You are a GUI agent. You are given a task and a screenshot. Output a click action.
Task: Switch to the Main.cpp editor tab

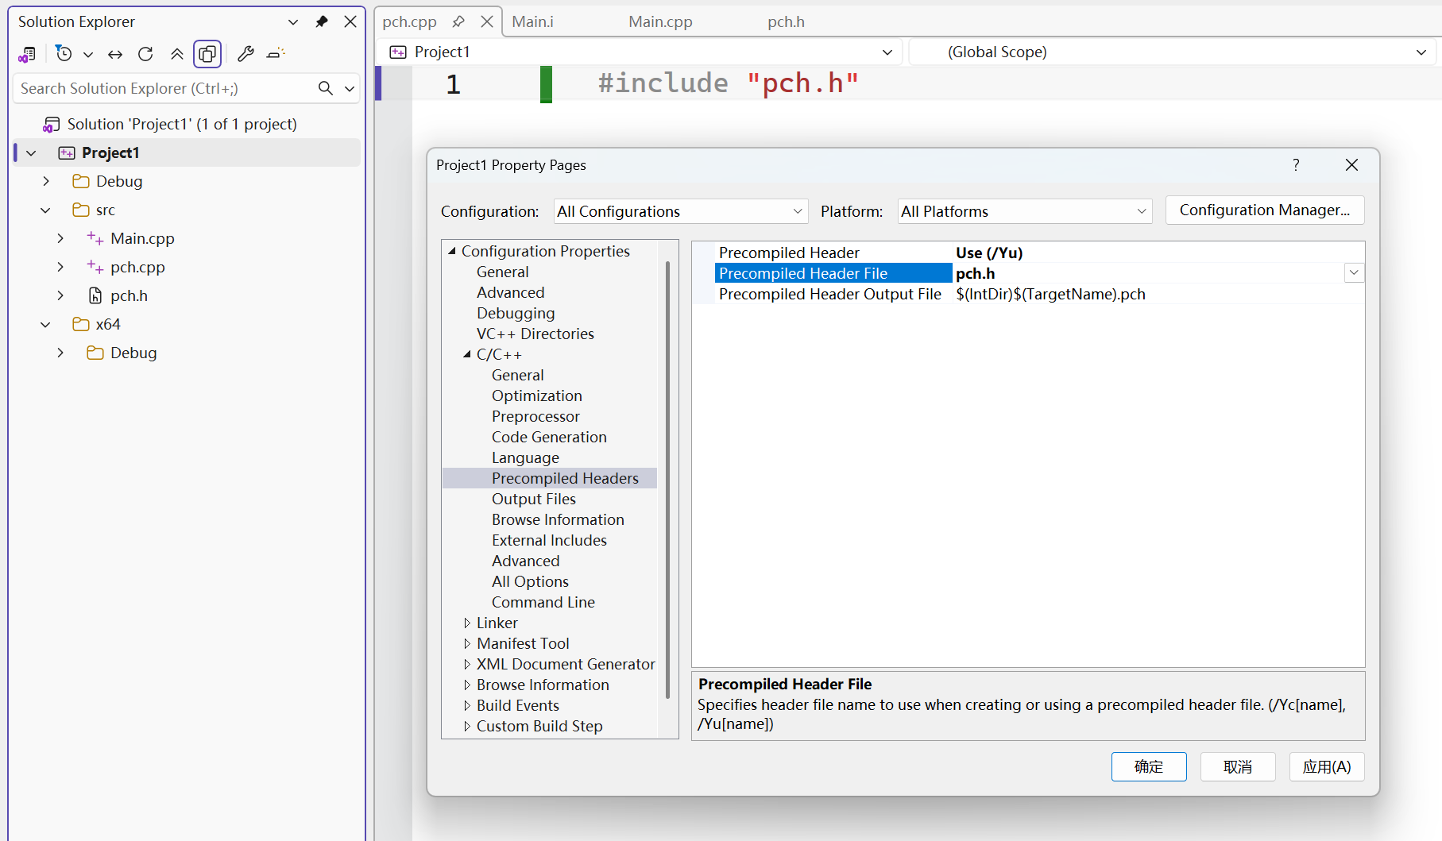click(x=661, y=22)
